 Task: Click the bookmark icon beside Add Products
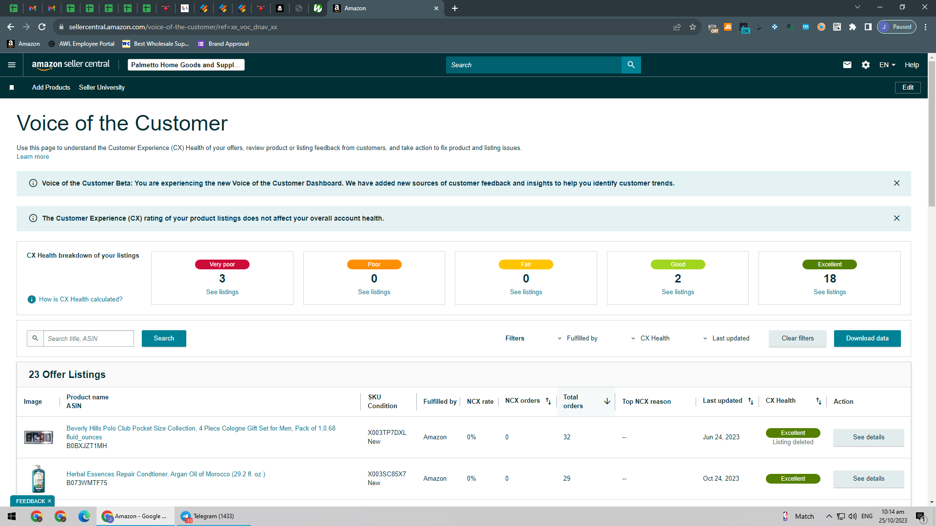tap(12, 88)
